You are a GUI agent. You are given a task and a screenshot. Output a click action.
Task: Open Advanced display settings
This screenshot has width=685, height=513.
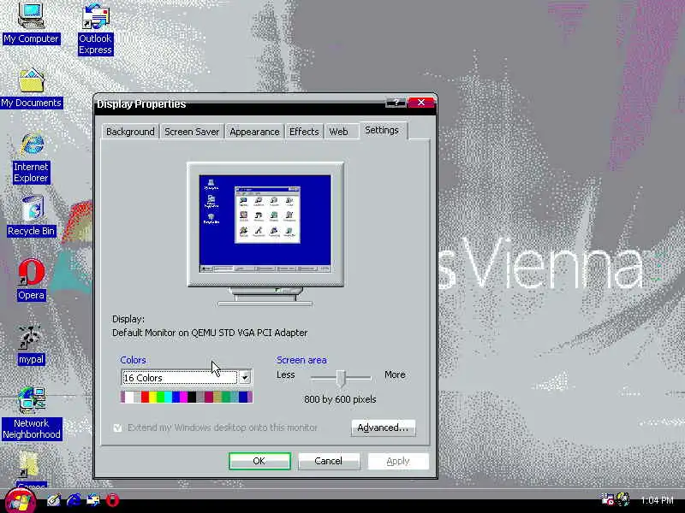tap(383, 427)
